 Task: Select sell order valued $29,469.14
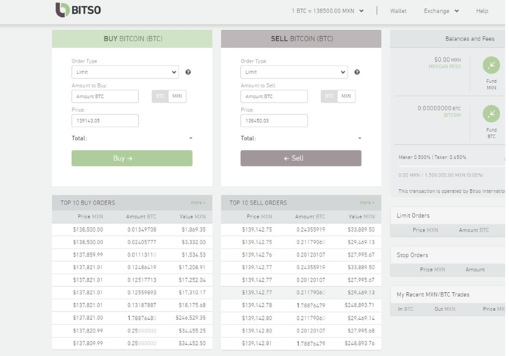pos(301,318)
